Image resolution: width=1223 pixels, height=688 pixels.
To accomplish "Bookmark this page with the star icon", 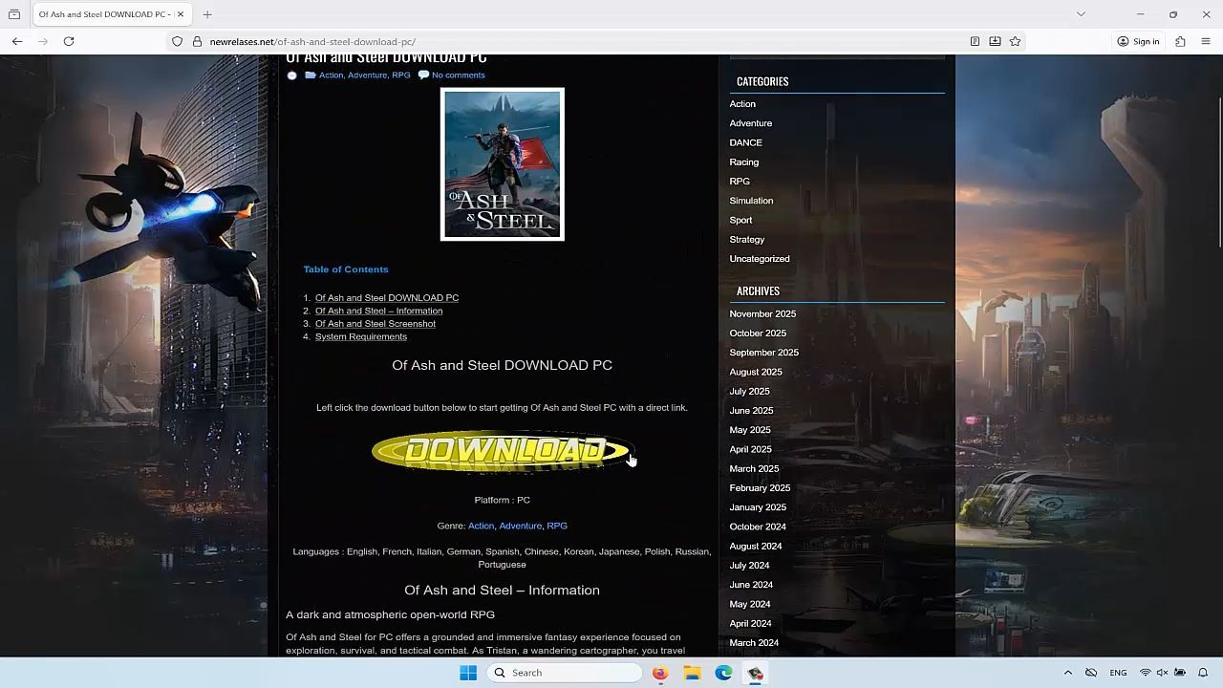I will point(1015,41).
